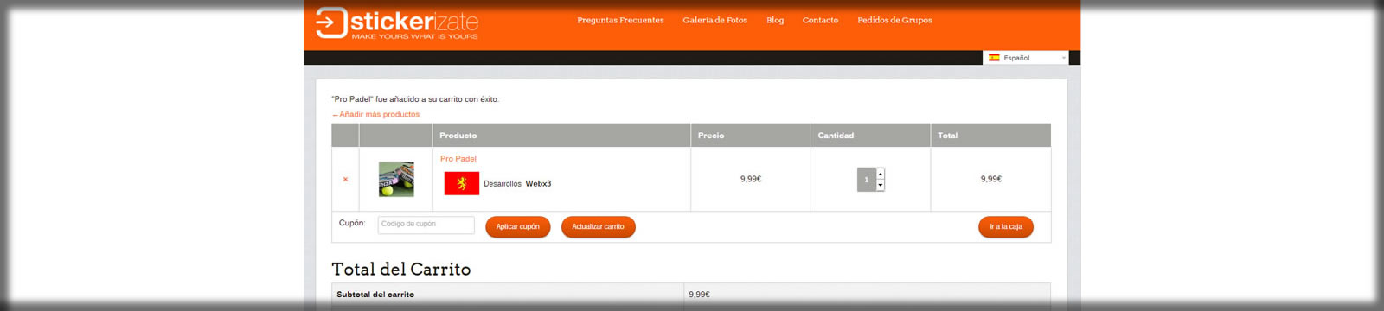The height and width of the screenshot is (311, 1384).
Task: Open Galeria de Fotos page
Action: [x=714, y=20]
